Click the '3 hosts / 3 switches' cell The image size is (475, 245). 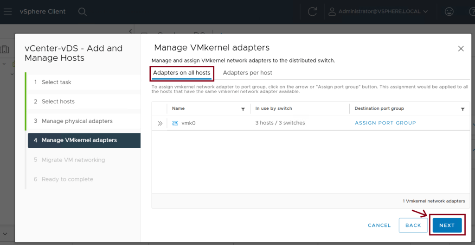pos(280,123)
